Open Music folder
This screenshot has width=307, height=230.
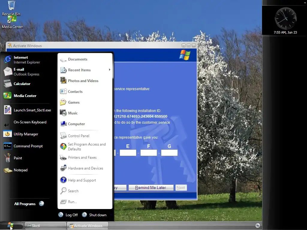coord(73,113)
